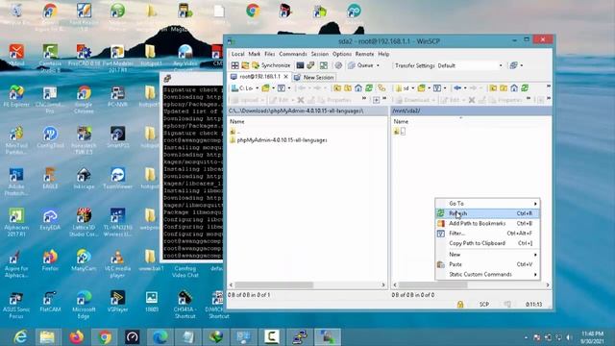
Task: Click the remote panel Name column header
Action: click(x=401, y=122)
